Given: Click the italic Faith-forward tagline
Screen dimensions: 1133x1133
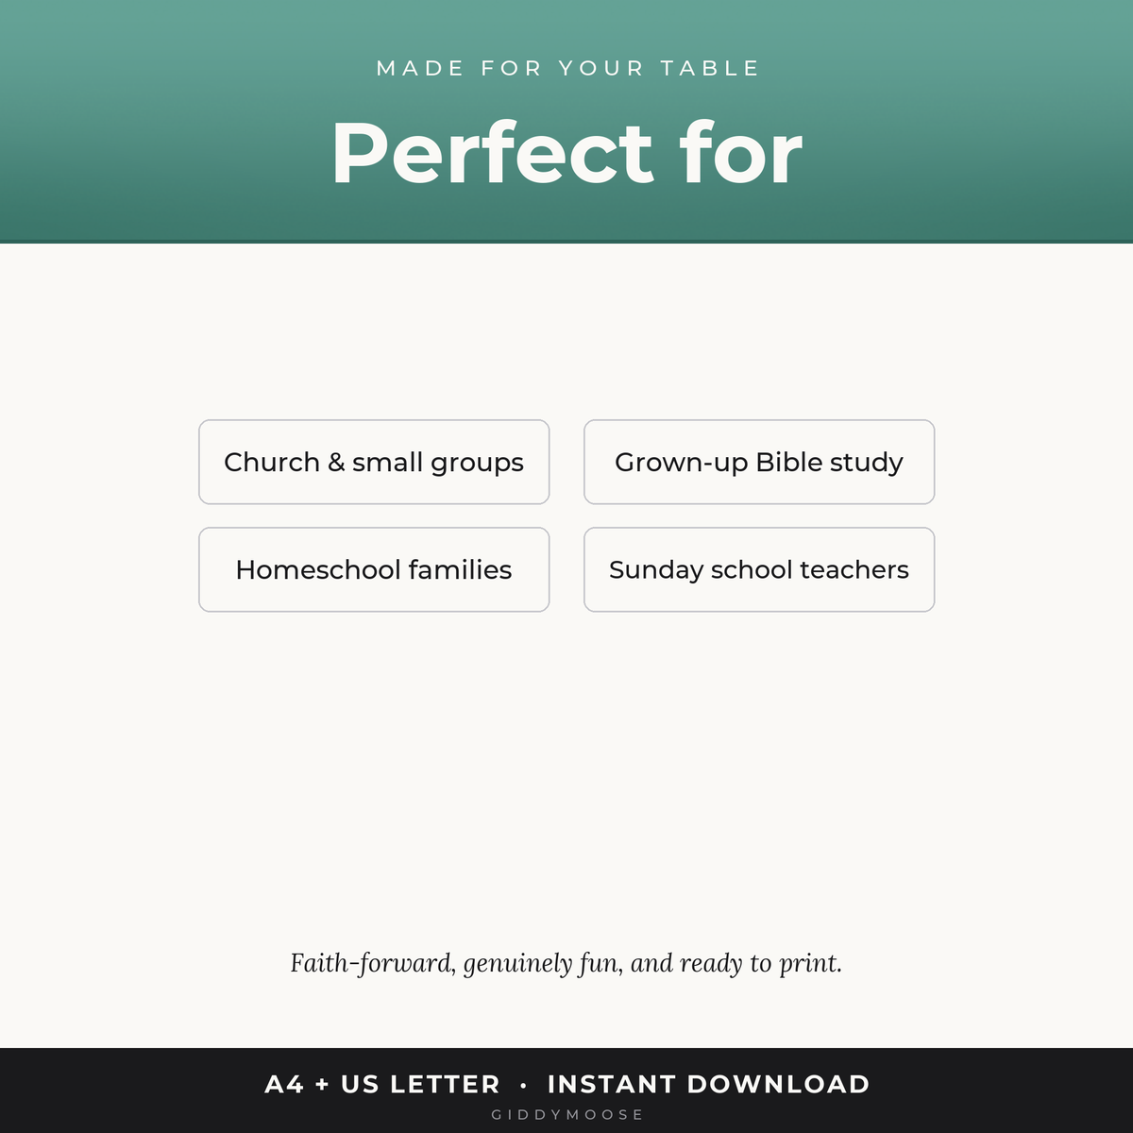Looking at the screenshot, I should click(566, 963).
